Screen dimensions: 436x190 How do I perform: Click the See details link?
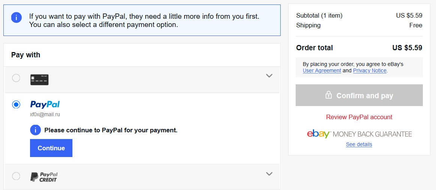click(359, 144)
